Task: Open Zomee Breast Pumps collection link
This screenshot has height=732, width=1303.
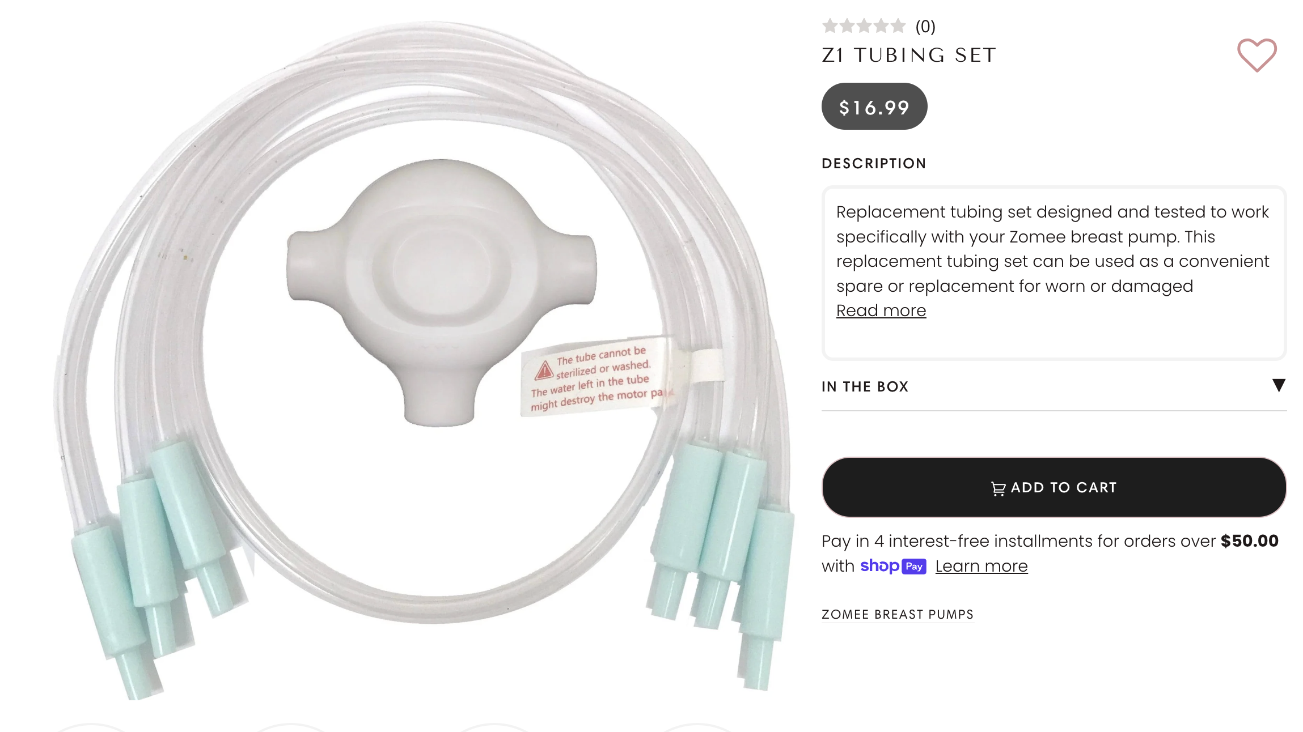Action: click(898, 614)
